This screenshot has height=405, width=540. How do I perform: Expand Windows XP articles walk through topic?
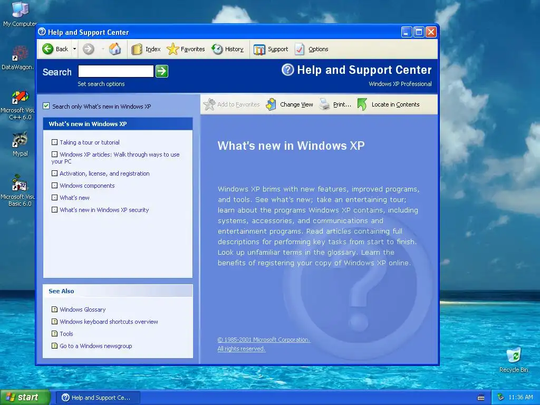click(x=54, y=155)
